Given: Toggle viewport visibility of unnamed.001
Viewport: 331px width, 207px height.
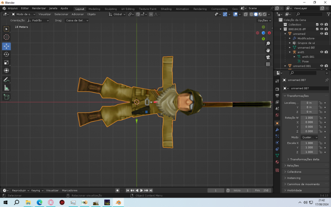Looking at the screenshot, I should point(321,66).
